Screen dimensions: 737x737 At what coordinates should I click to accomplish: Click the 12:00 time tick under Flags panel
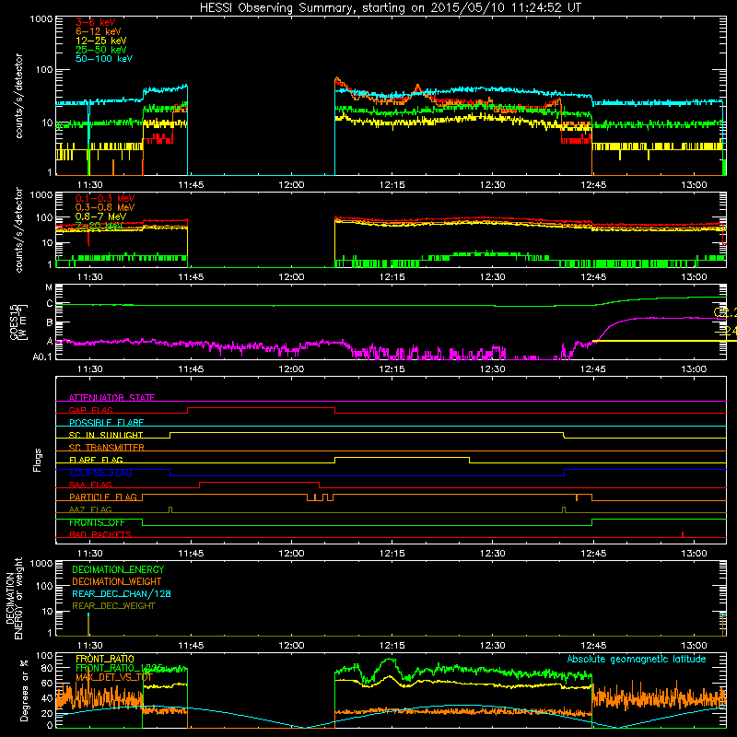291,553
